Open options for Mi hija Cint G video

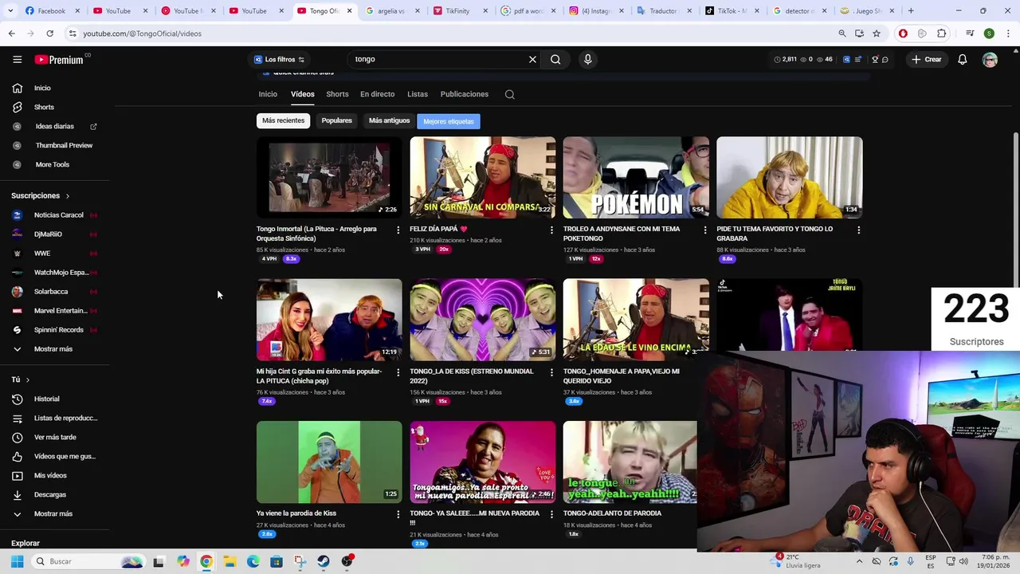[x=398, y=372]
